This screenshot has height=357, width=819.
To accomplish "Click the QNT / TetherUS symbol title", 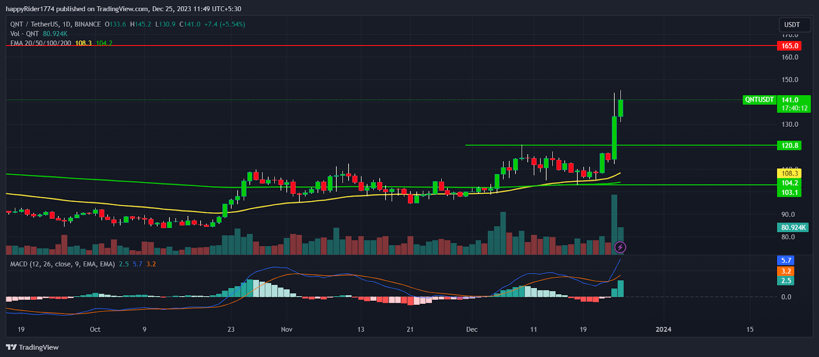I will [55, 24].
